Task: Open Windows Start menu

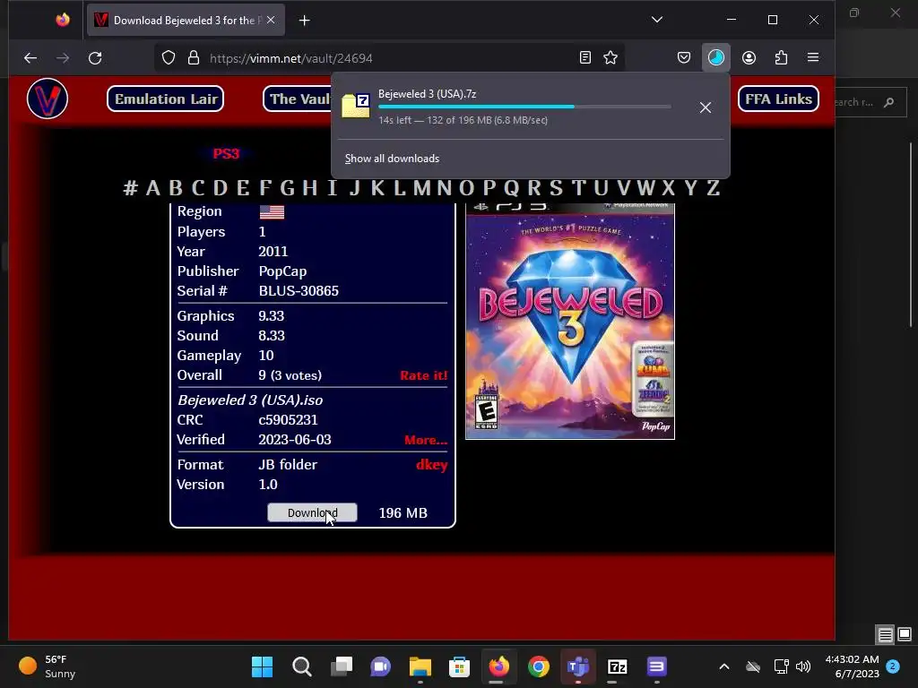Action: pyautogui.click(x=263, y=666)
